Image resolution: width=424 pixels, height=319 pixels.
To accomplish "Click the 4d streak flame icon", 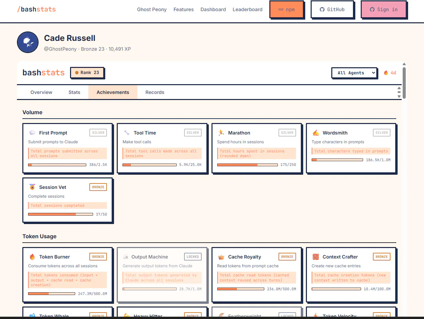I will (386, 73).
